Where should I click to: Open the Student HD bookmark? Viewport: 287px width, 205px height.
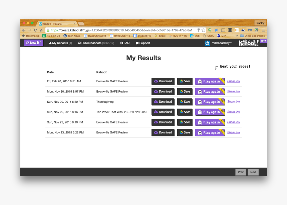[142, 36]
